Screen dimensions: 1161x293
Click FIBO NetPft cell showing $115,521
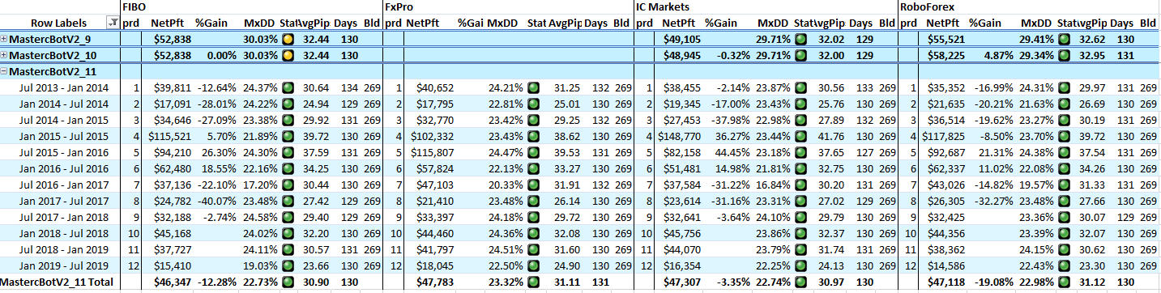[x=169, y=135]
